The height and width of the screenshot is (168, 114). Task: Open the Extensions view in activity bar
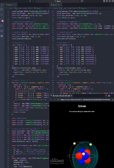pos(2,31)
